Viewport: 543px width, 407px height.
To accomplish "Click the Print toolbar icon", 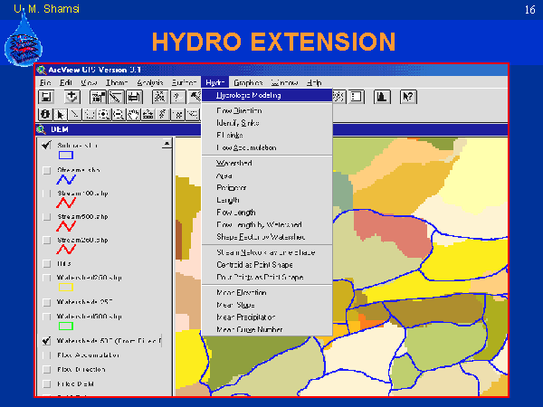I will 133,97.
